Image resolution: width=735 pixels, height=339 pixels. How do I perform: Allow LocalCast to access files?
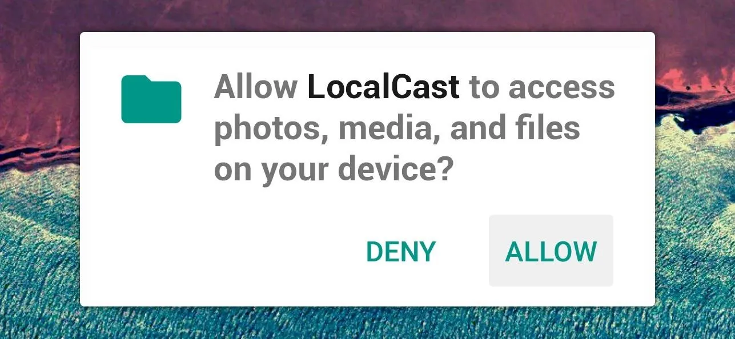(x=551, y=251)
